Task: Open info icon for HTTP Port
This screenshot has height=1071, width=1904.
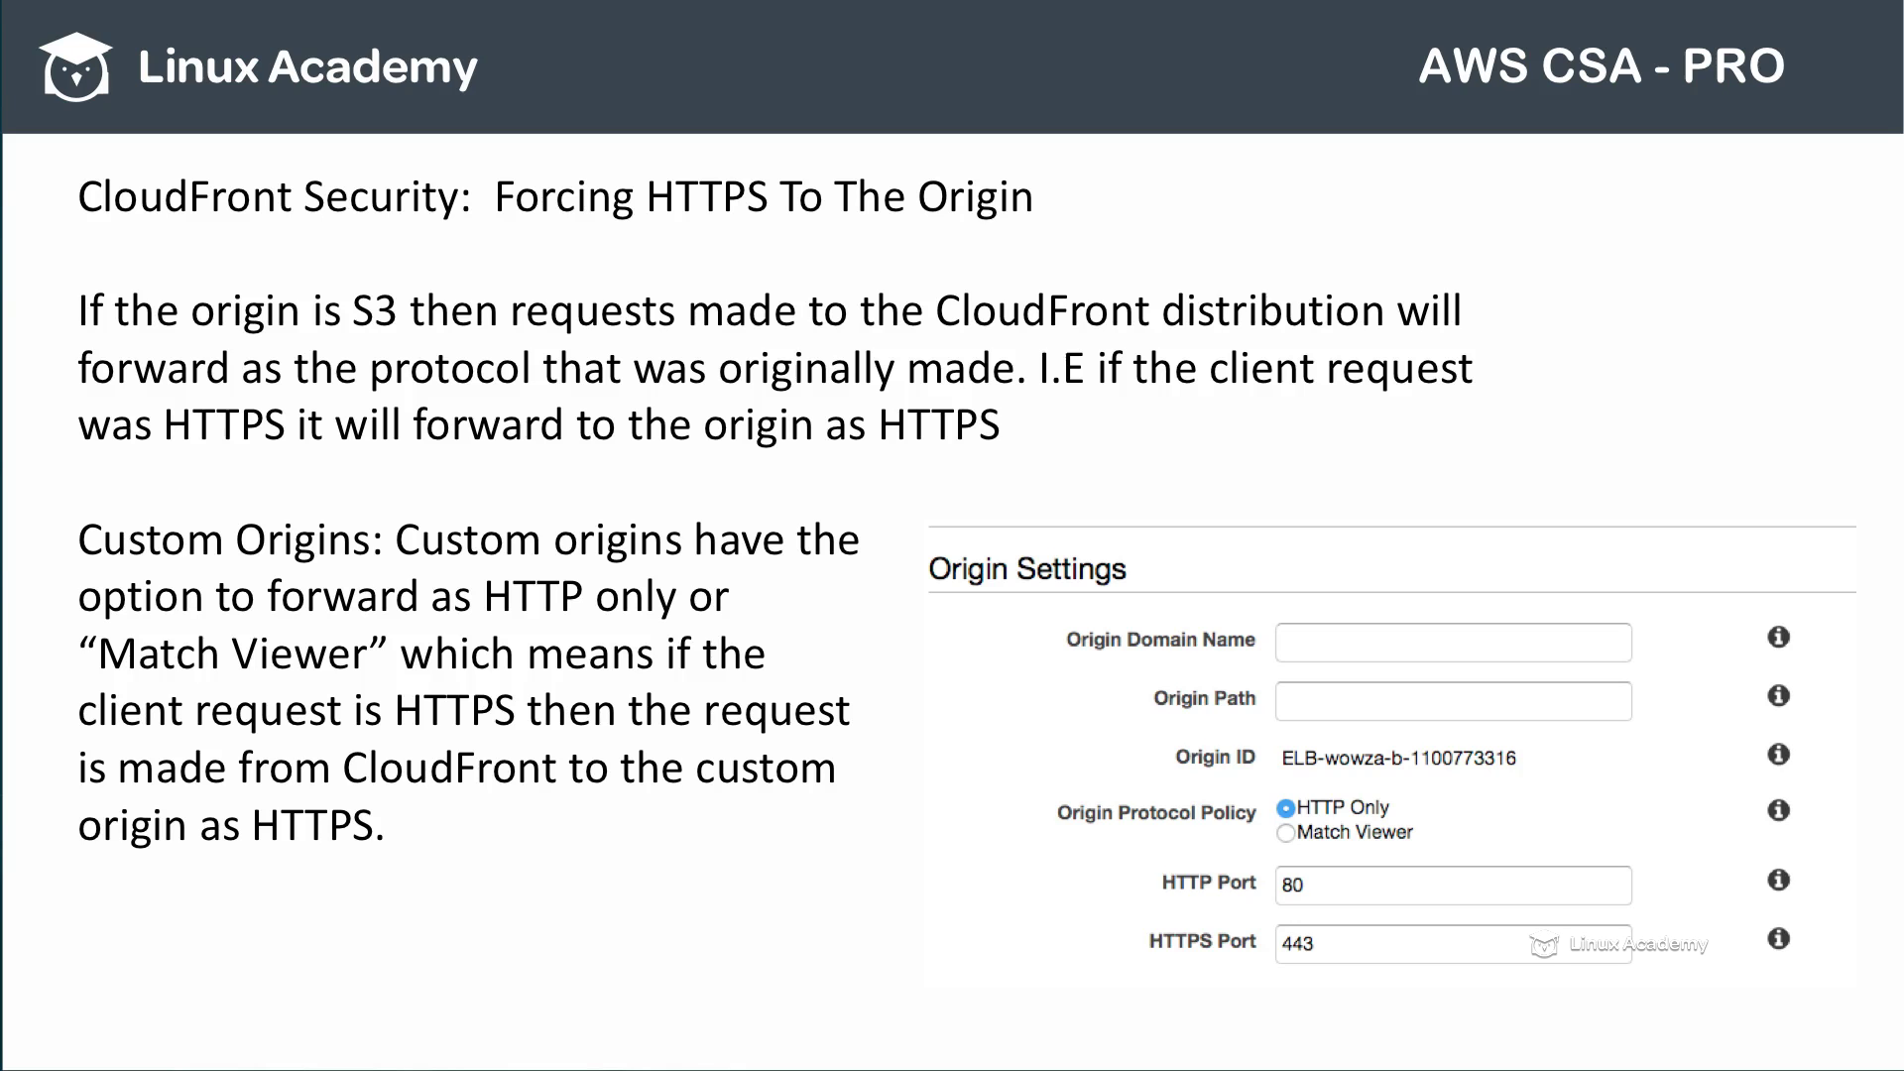Action: tap(1778, 880)
